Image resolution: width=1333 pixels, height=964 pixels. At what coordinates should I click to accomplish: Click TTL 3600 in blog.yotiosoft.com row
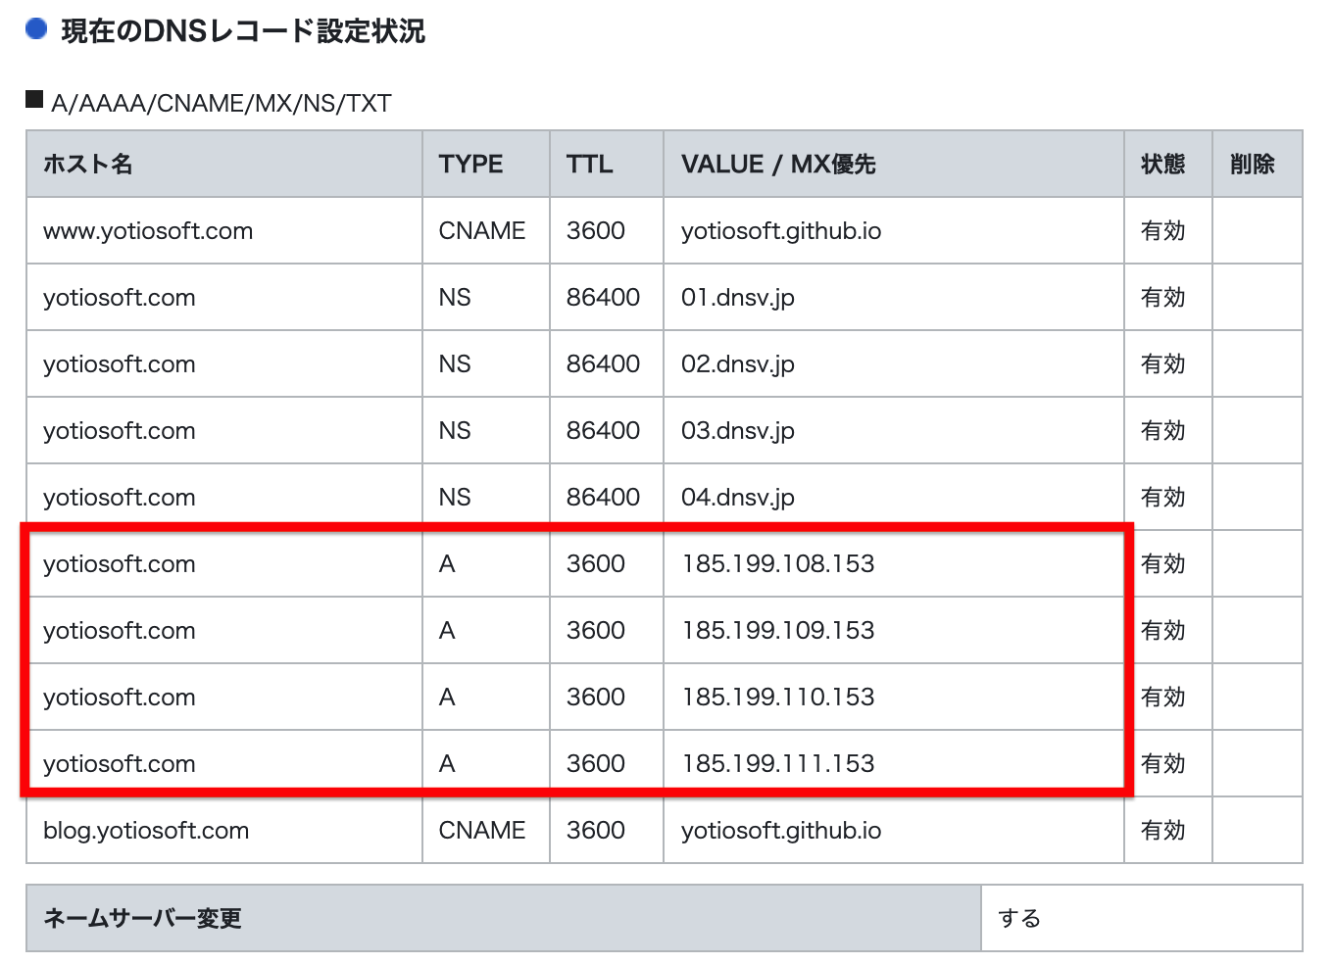click(596, 831)
